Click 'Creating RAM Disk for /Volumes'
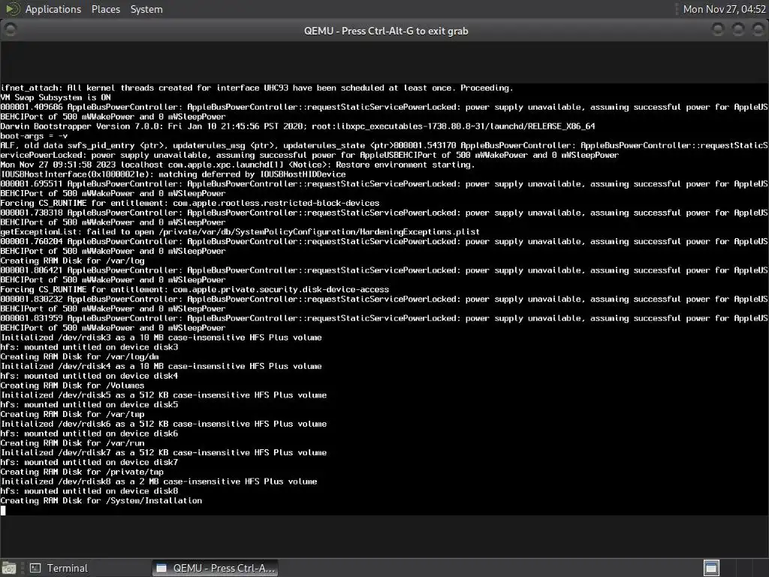769x577 pixels. point(72,385)
